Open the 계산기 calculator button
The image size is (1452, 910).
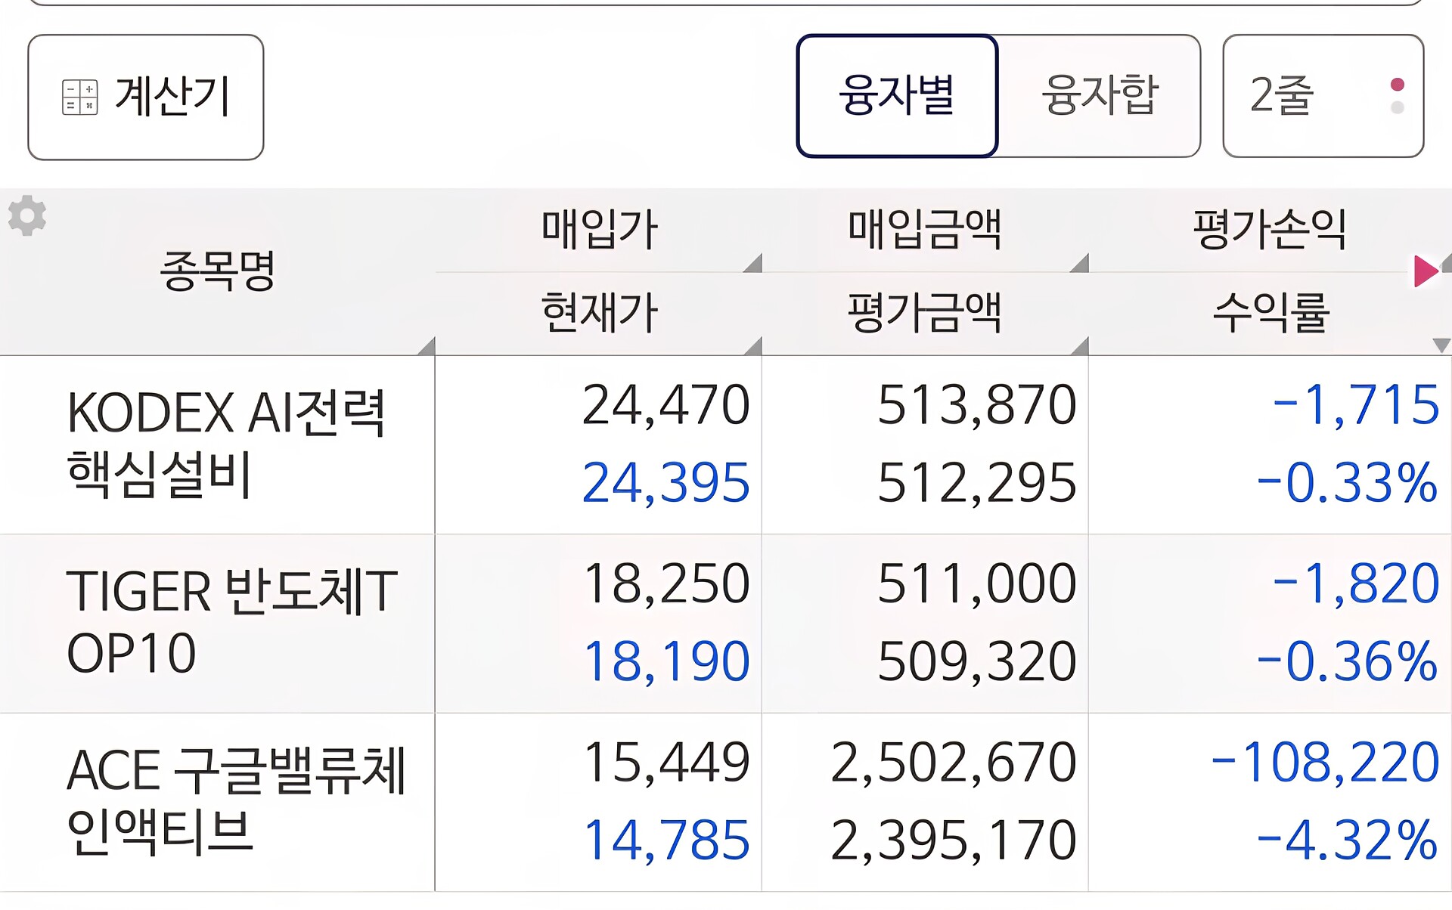145,97
